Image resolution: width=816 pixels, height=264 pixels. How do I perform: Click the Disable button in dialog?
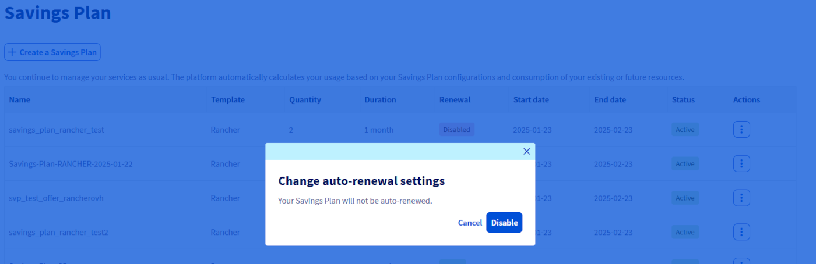point(504,223)
